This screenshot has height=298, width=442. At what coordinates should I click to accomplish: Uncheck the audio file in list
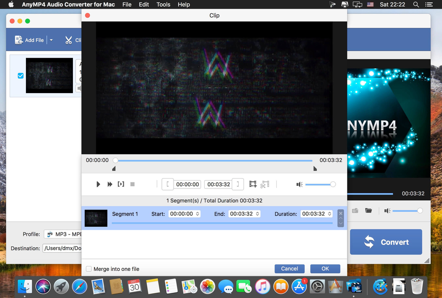(21, 75)
